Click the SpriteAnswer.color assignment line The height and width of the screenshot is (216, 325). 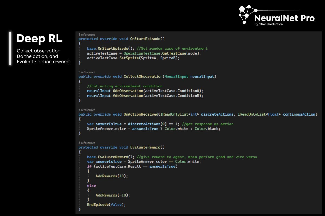coord(154,129)
